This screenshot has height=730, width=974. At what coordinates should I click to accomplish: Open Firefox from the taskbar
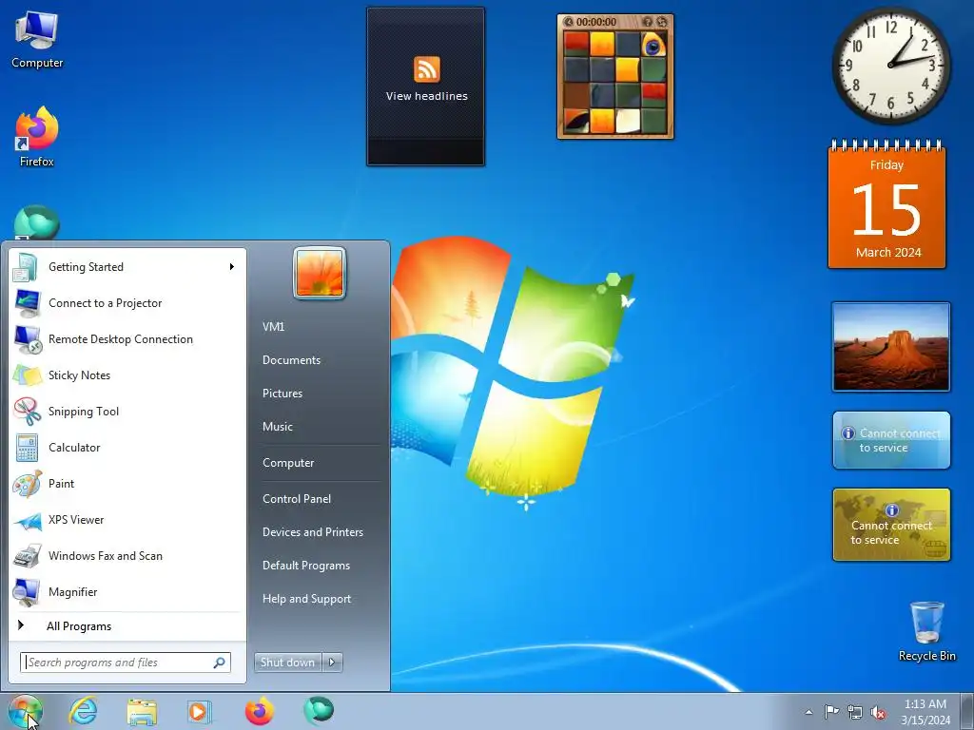tap(259, 711)
